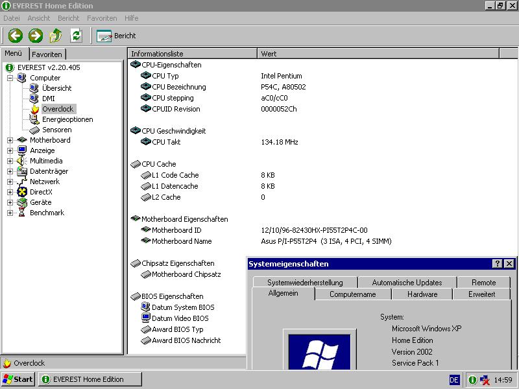Click the Windows Start button
Screen dimensions: 519x389
click(x=18, y=379)
